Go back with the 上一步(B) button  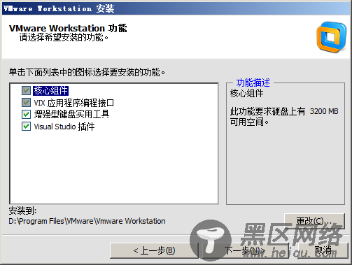tap(154, 250)
